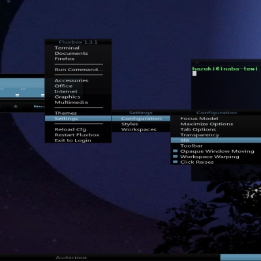Open Styles in Settings submenu

coord(141,124)
